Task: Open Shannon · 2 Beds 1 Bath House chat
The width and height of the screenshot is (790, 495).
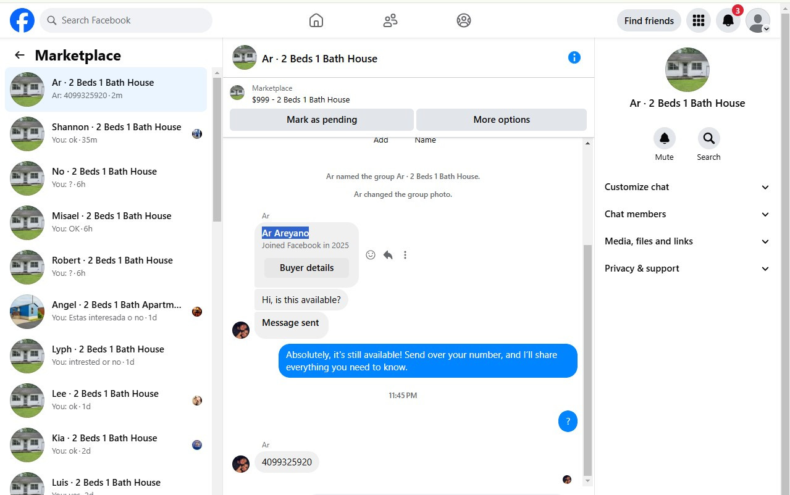Action: click(106, 134)
